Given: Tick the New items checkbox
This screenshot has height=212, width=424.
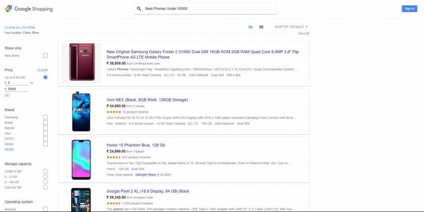Looking at the screenshot, I should [x=46, y=55].
